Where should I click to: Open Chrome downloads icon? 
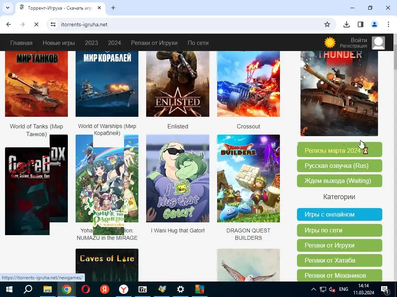coord(347,24)
